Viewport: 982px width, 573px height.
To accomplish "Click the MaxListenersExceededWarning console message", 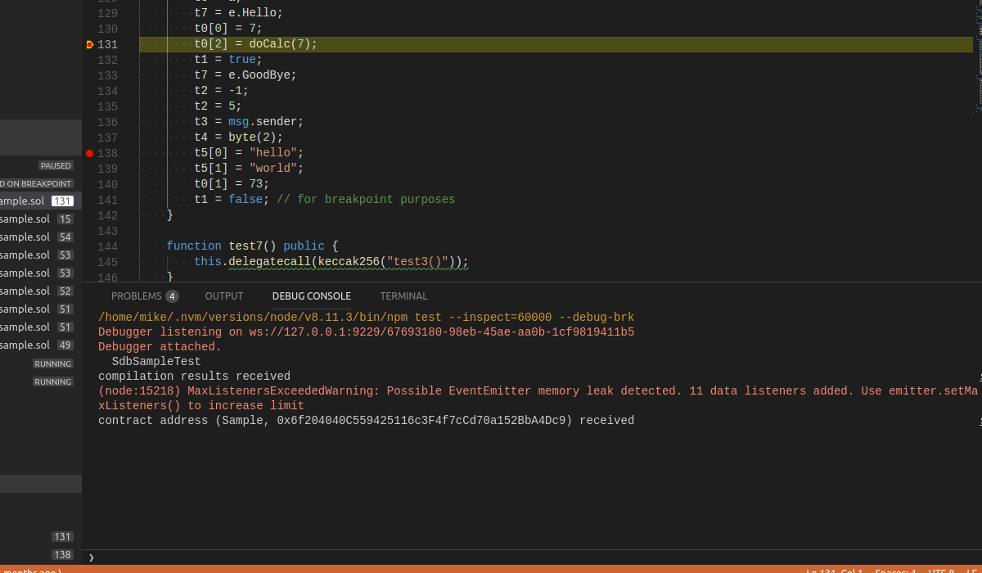I will point(538,399).
